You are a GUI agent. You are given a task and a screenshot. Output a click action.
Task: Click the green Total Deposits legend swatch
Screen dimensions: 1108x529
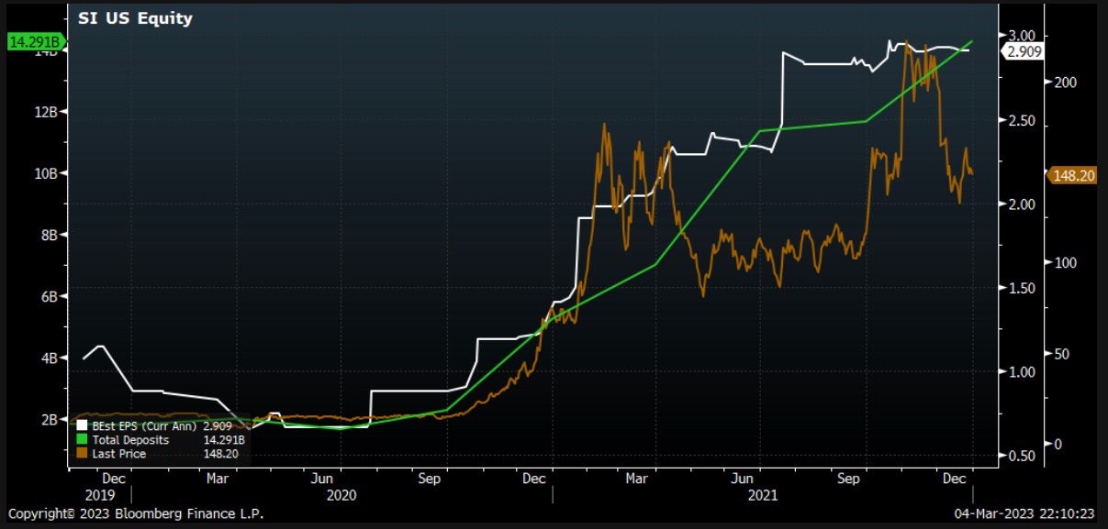(x=82, y=440)
